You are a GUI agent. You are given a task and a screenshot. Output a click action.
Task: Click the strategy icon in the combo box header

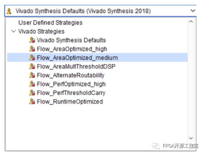tap(9, 11)
